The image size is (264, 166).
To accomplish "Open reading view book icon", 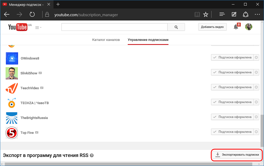I will pos(197,15).
